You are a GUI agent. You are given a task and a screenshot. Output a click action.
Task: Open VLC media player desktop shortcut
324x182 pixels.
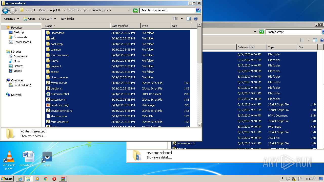click(x=9, y=161)
